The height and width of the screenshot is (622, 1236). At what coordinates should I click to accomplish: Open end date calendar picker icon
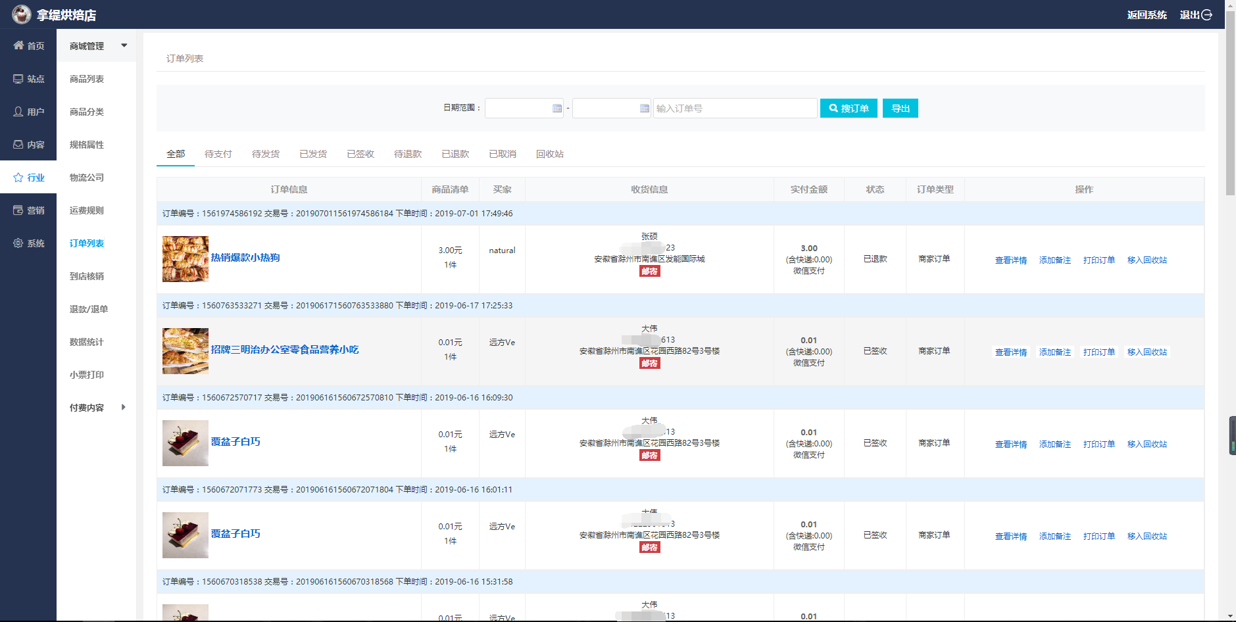tap(645, 108)
